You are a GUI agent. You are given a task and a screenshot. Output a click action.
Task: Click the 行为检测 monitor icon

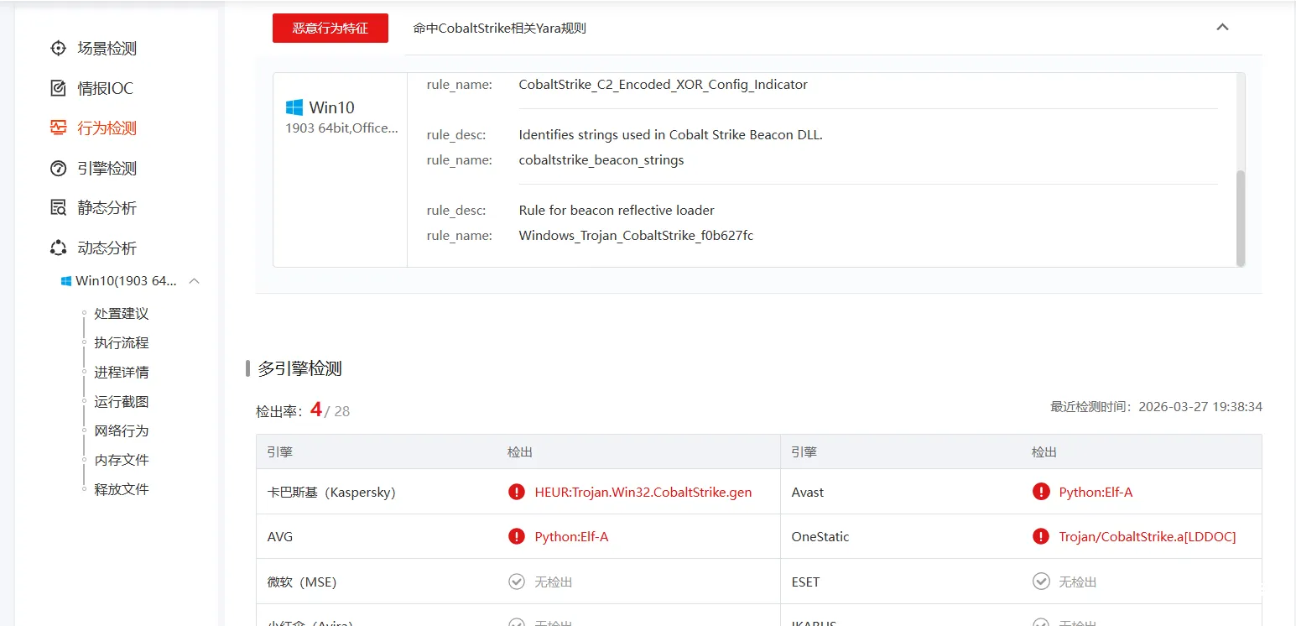tap(58, 128)
